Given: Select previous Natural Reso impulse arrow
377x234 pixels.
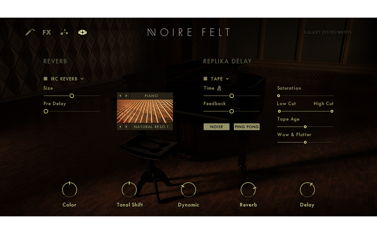Looking at the screenshot, I should [120, 127].
